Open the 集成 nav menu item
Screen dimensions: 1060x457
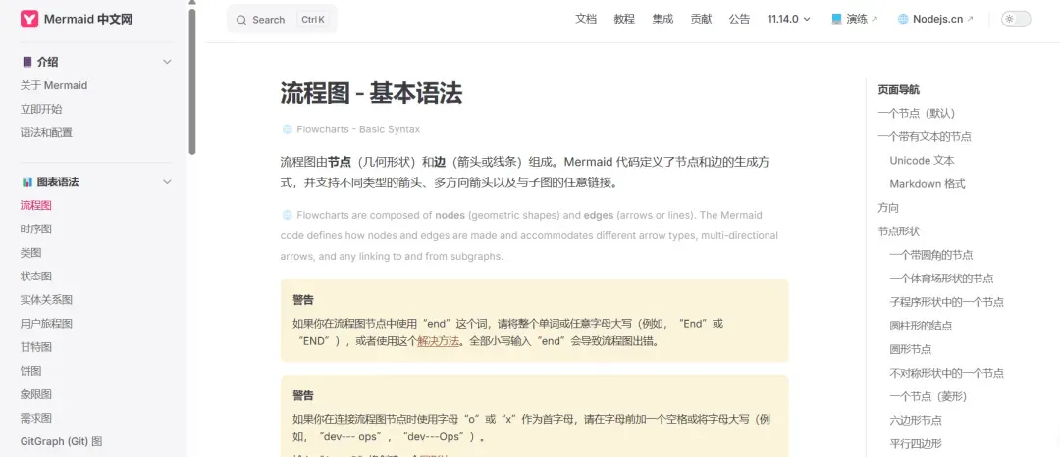point(662,19)
